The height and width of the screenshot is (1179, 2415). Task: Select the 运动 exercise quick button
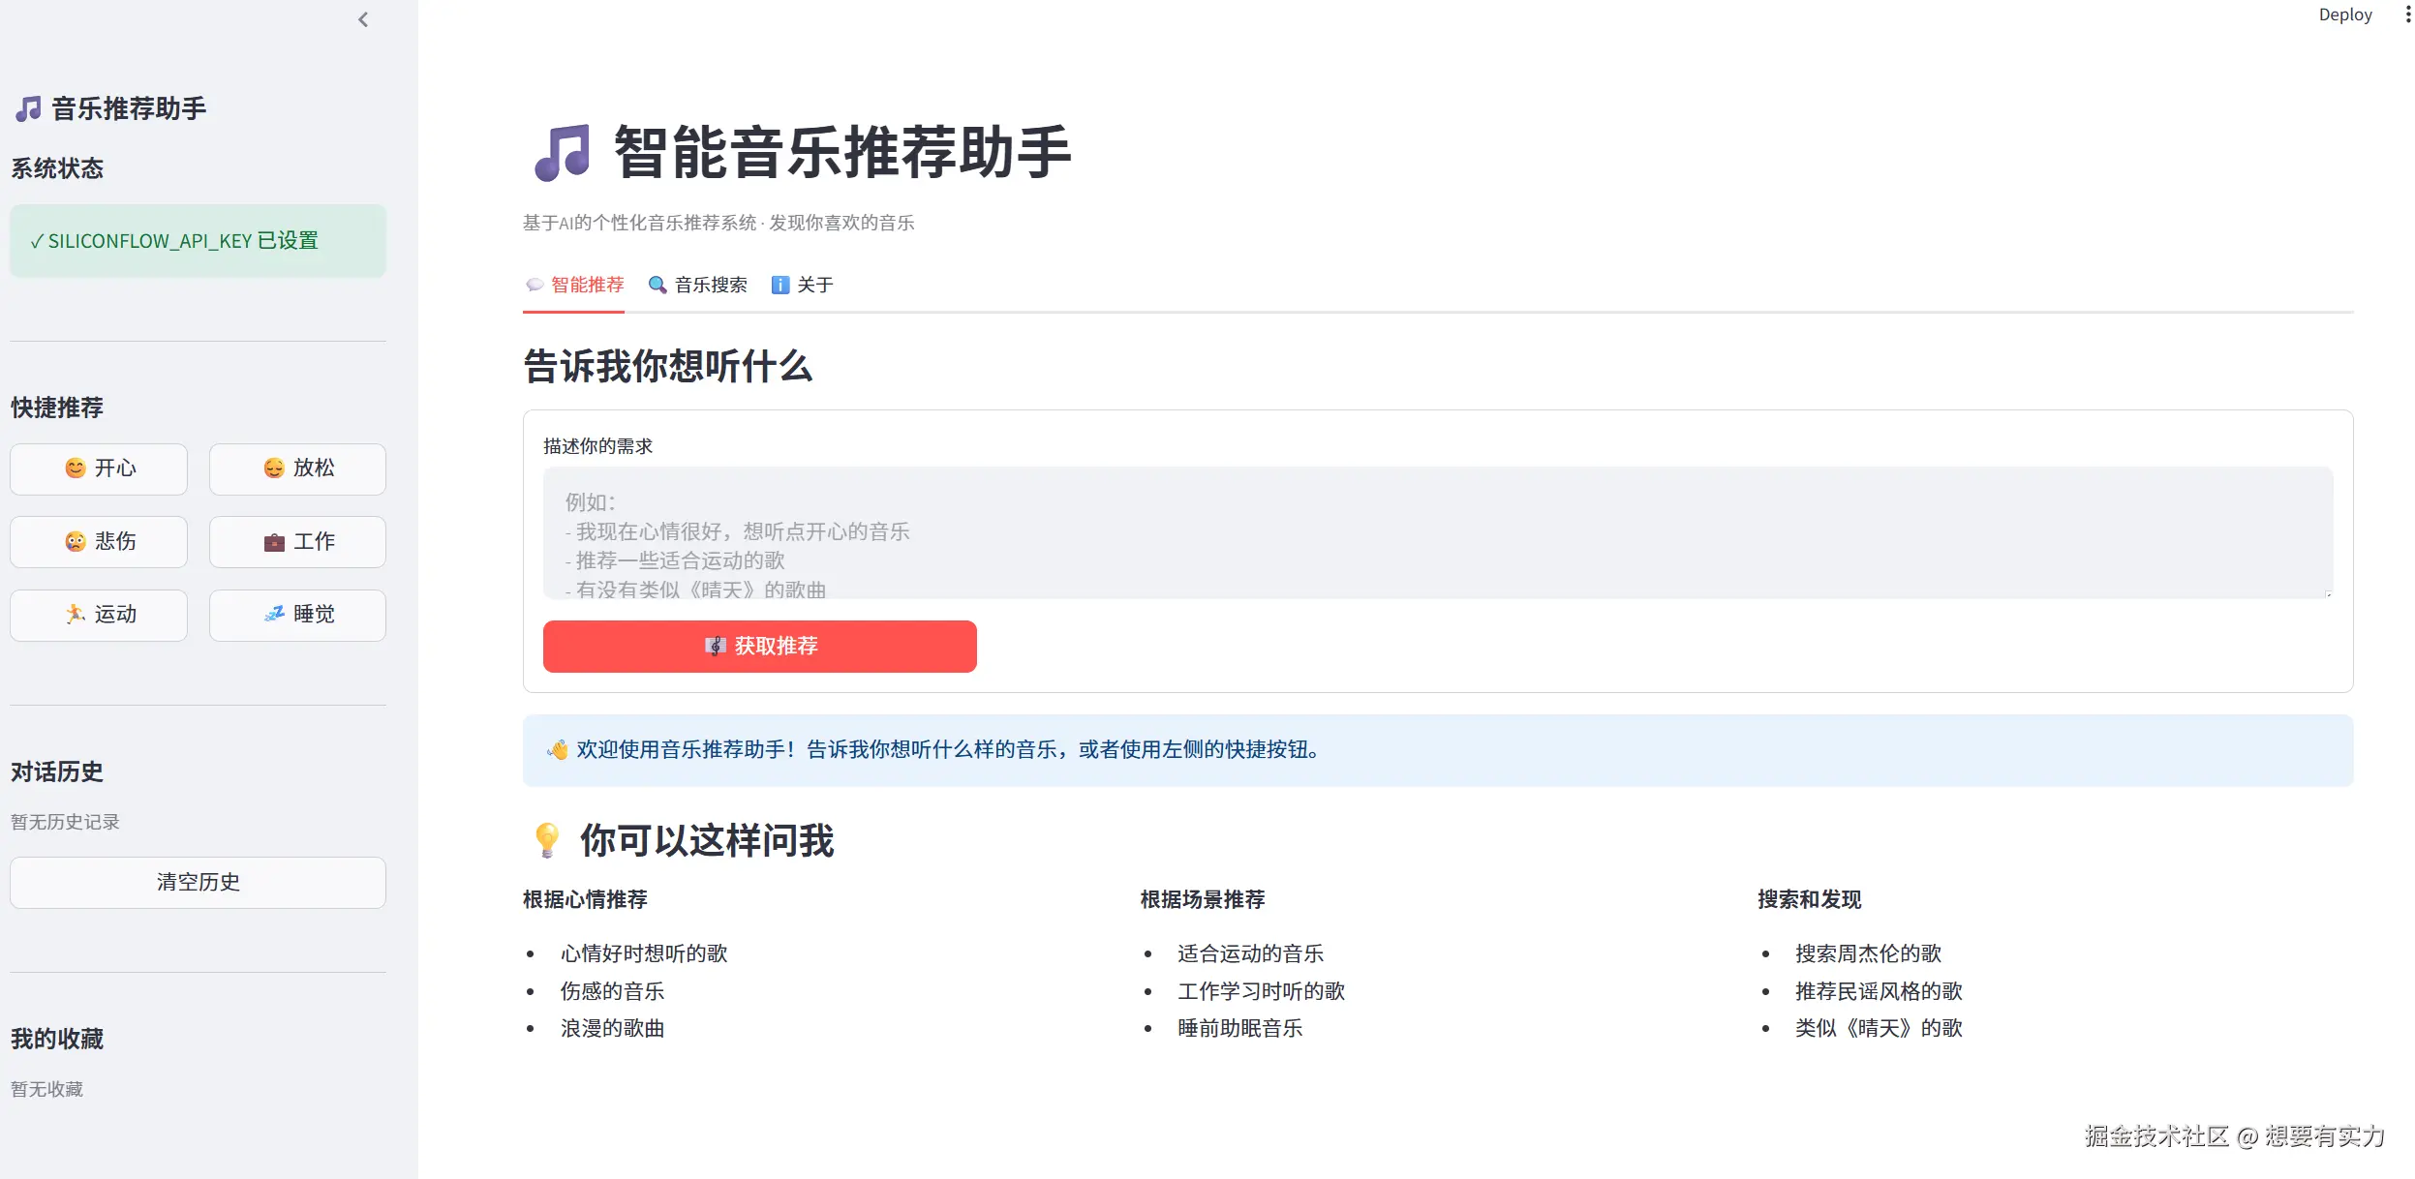(x=98, y=615)
